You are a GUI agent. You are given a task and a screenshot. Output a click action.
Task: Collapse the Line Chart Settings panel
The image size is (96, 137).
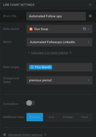[90, 5]
